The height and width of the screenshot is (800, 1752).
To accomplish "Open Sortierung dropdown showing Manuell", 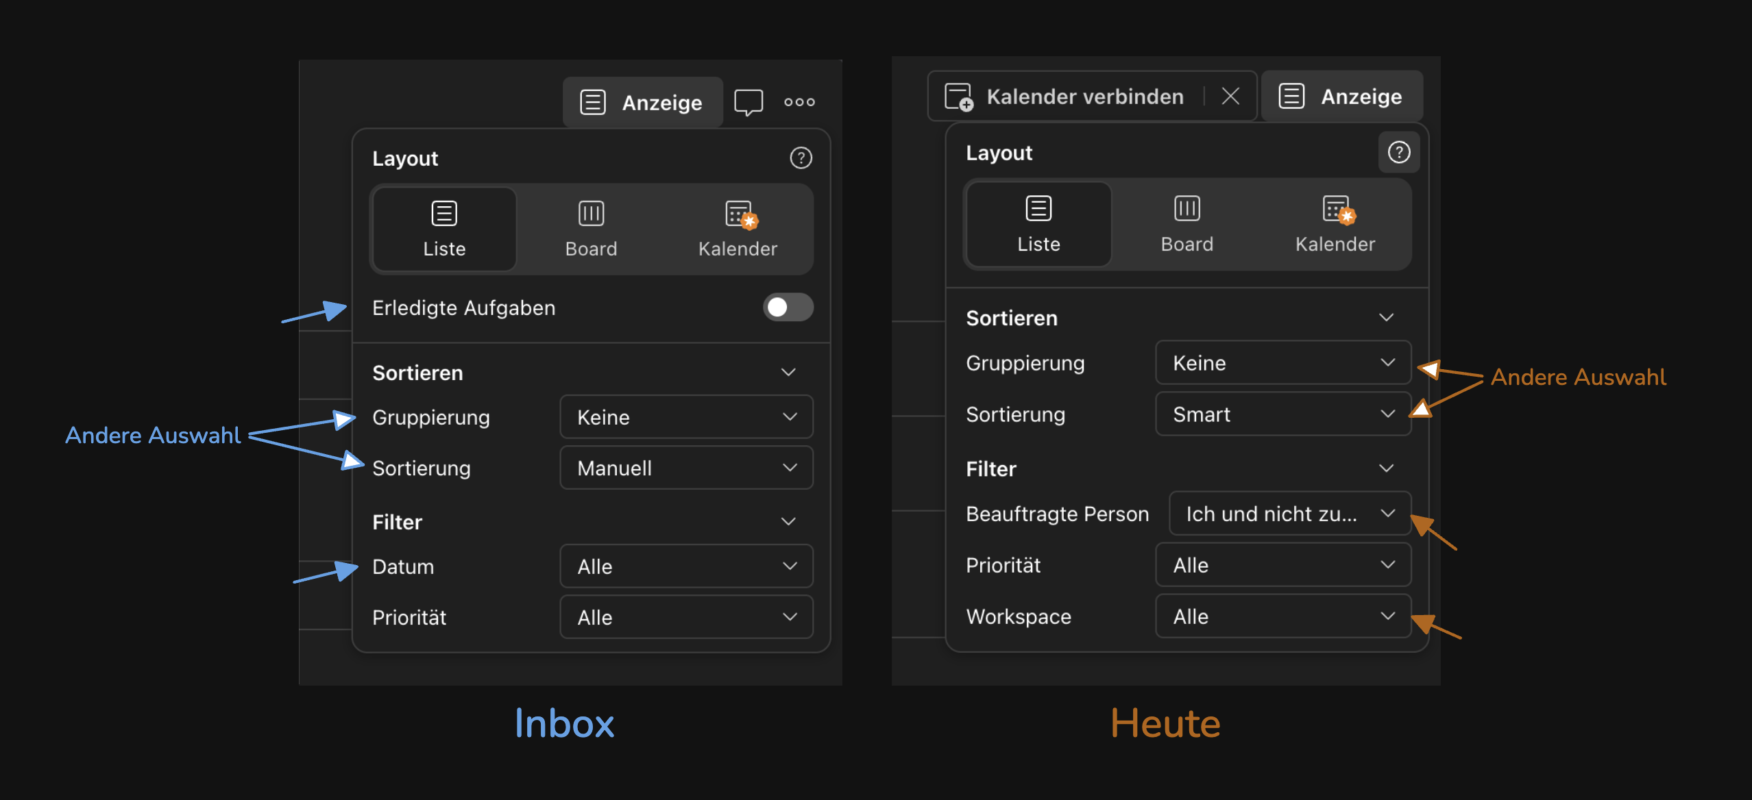I will (x=686, y=468).
